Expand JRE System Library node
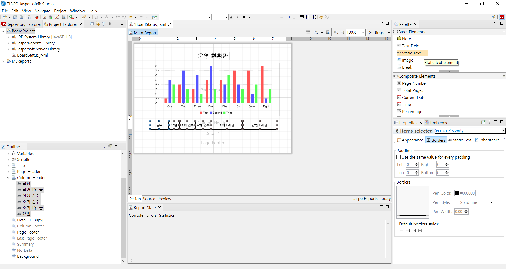Viewport: 506px width, 269px height. click(x=8, y=37)
